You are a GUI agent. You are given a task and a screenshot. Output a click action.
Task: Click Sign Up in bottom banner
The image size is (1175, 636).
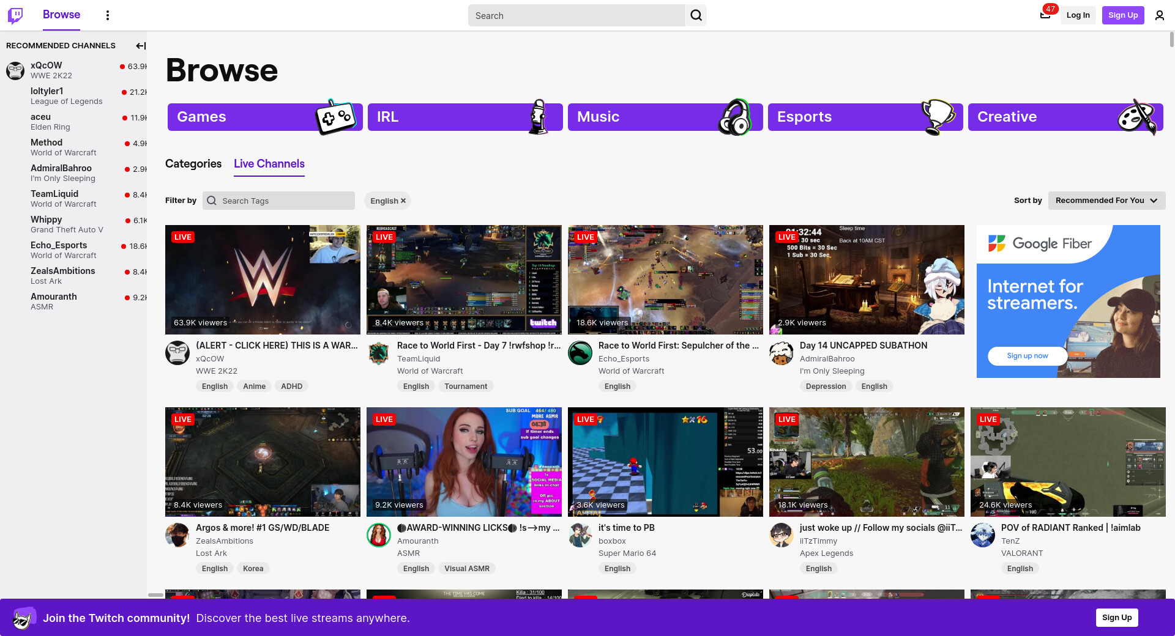tap(1117, 618)
